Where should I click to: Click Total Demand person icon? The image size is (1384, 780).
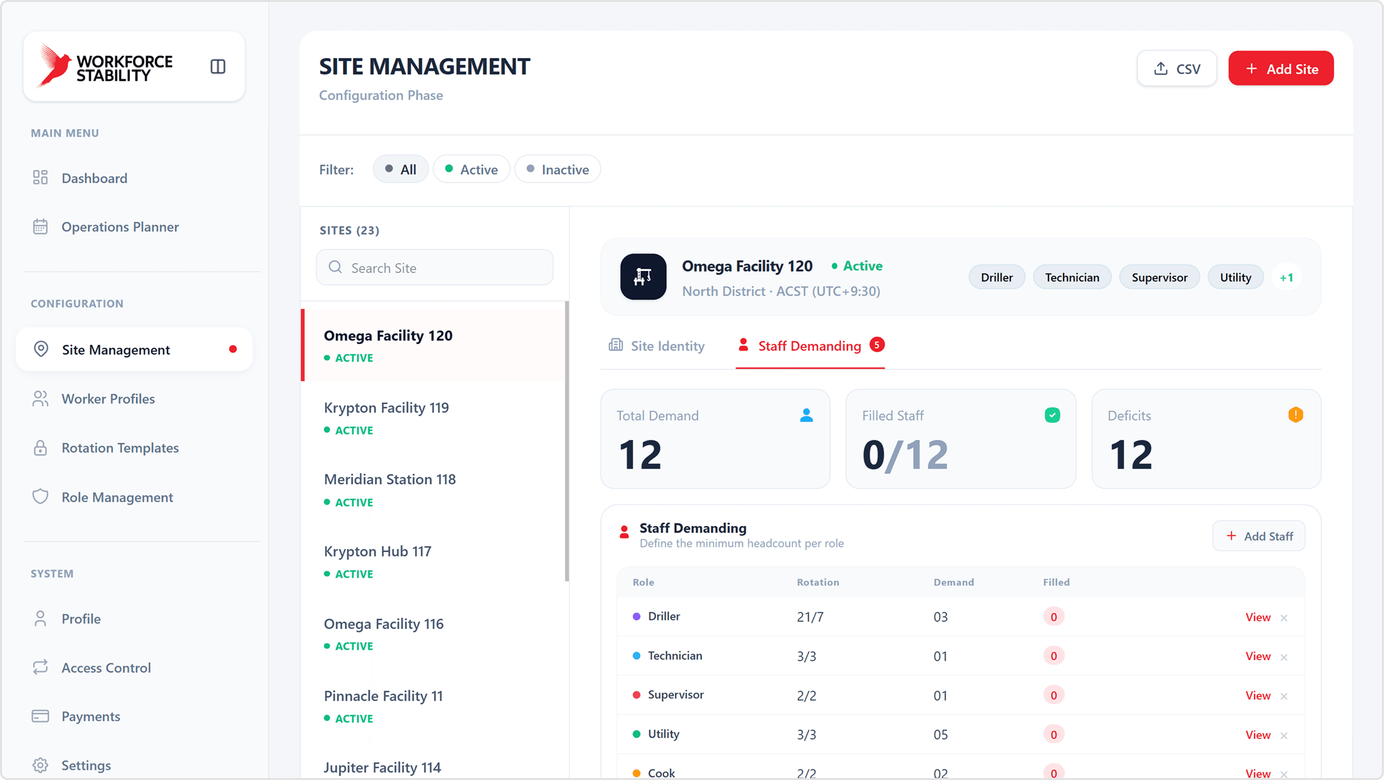(806, 415)
